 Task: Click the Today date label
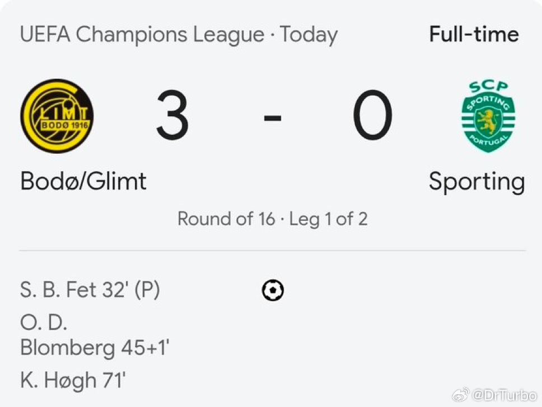[x=309, y=35]
